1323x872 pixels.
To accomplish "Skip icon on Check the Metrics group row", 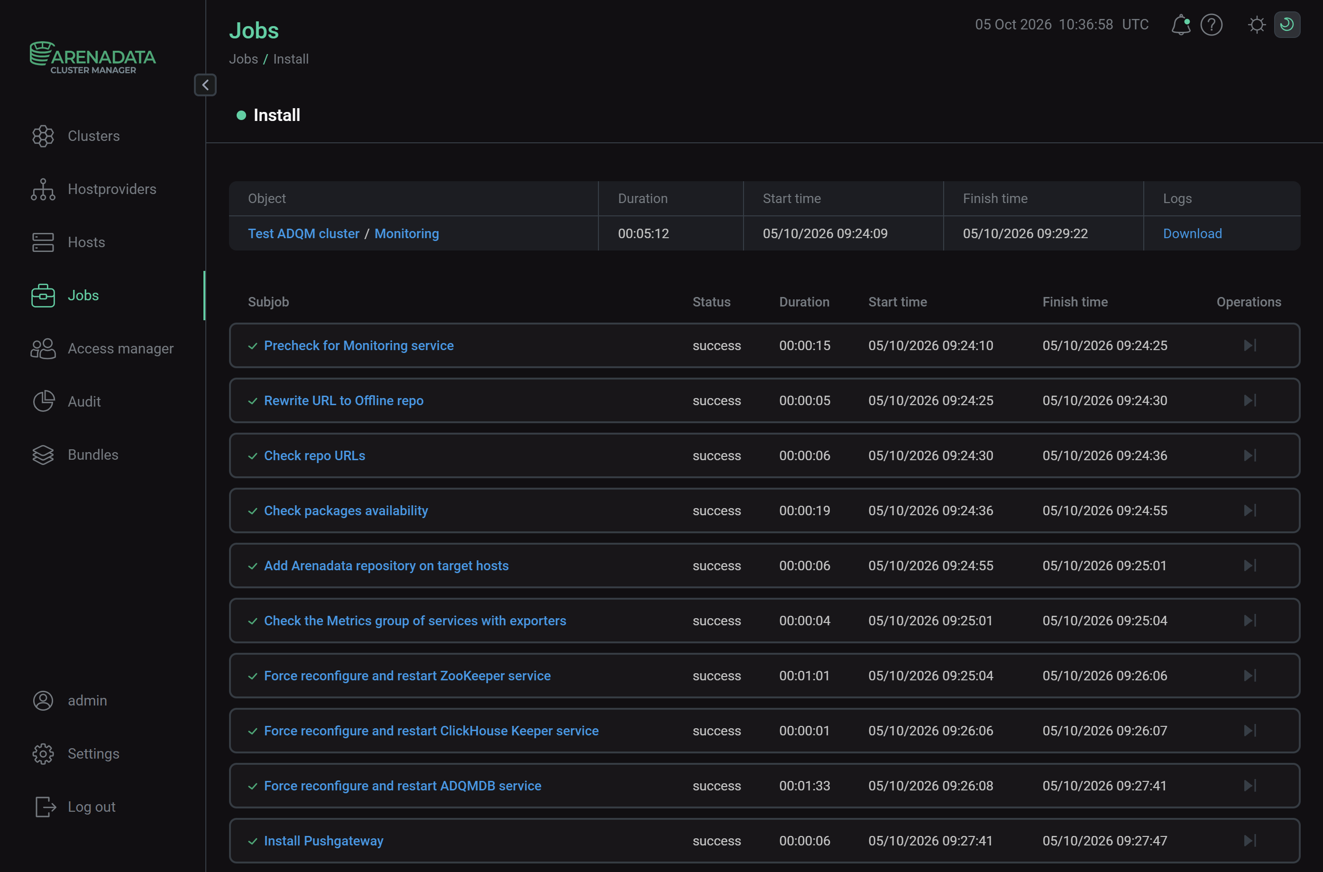I will (x=1249, y=621).
